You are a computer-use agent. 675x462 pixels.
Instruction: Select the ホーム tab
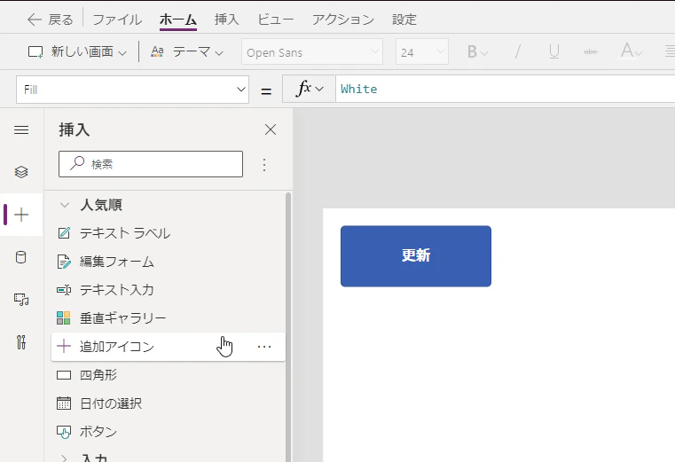pos(177,20)
